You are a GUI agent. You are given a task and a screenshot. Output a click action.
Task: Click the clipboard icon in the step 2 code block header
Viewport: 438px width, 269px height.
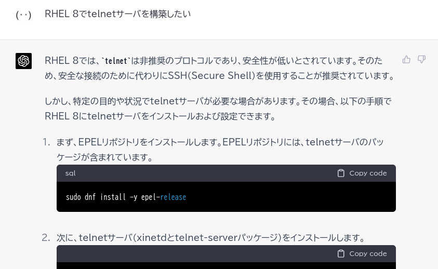pos(341,253)
